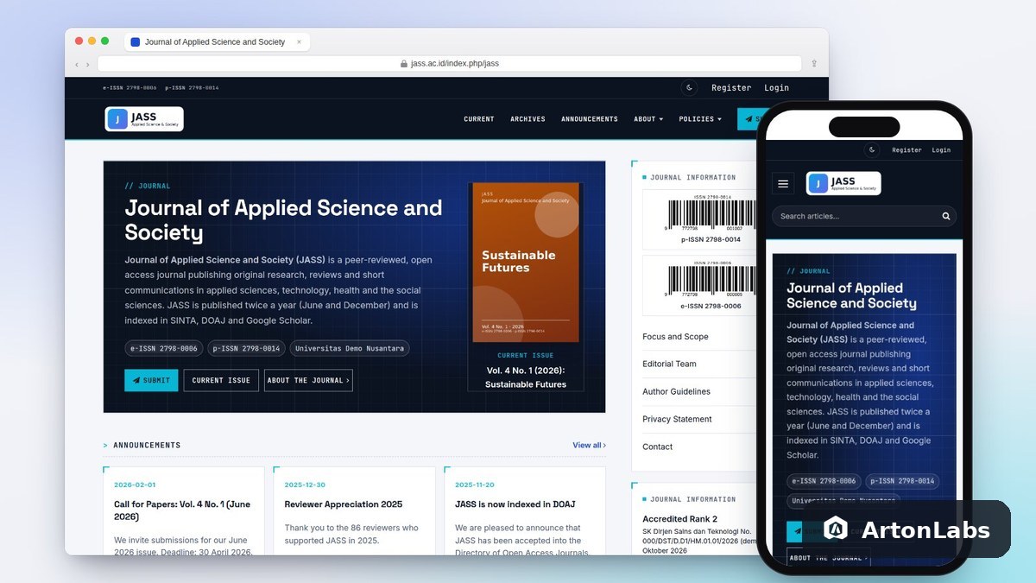Open hamburger menu on the phone
Image resolution: width=1036 pixels, height=583 pixels.
[x=783, y=183]
